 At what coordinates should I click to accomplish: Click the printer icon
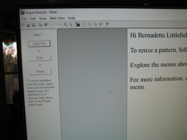pyautogui.click(x=101, y=24)
